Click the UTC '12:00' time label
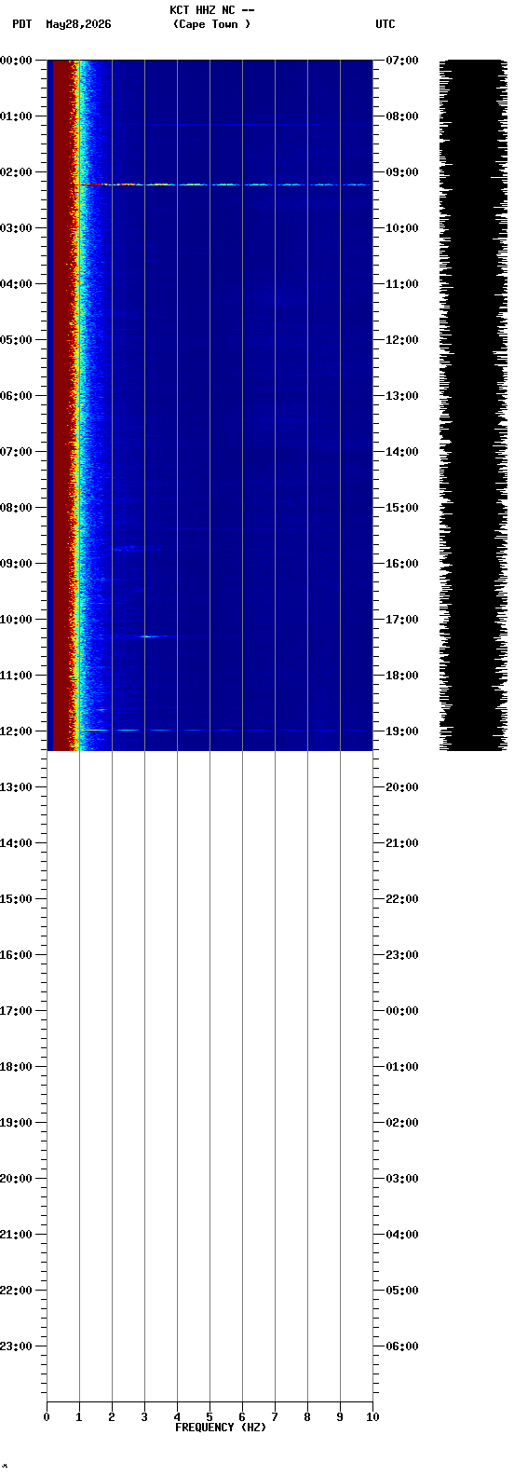This screenshot has width=514, height=1476. [402, 340]
